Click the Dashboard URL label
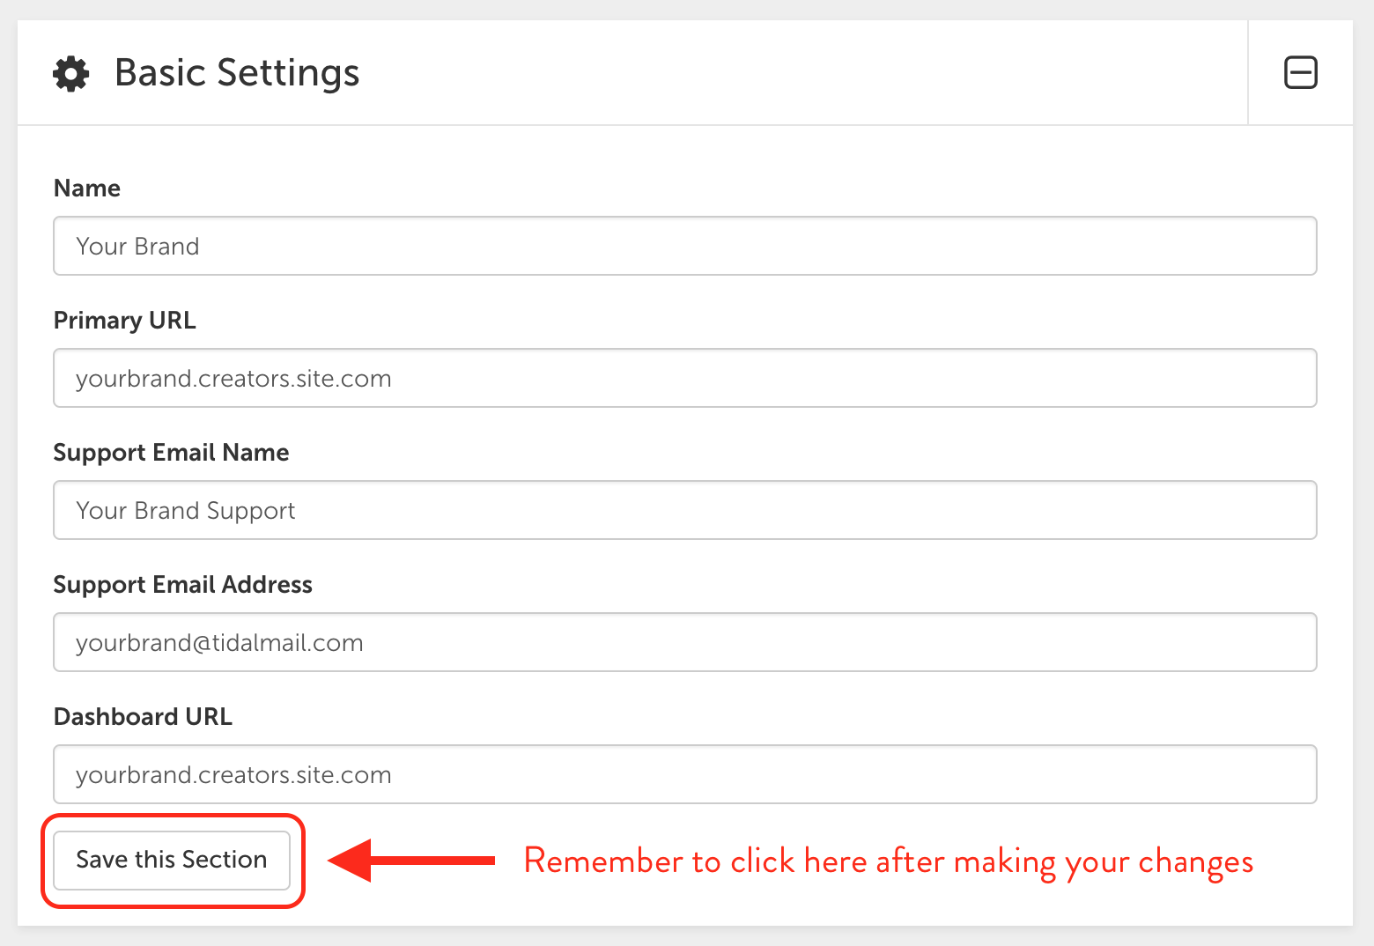Image resolution: width=1374 pixels, height=946 pixels. [143, 717]
